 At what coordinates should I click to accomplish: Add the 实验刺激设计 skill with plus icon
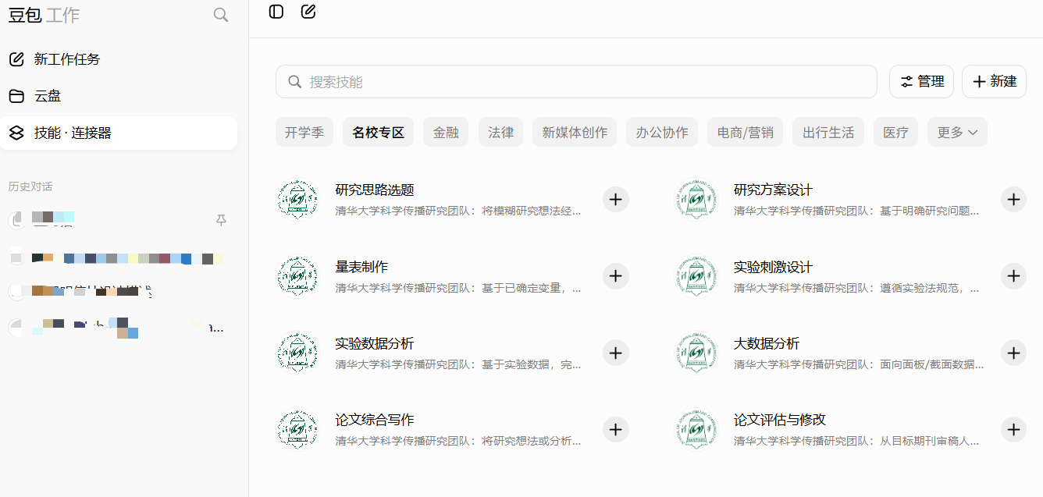pyautogui.click(x=1013, y=276)
